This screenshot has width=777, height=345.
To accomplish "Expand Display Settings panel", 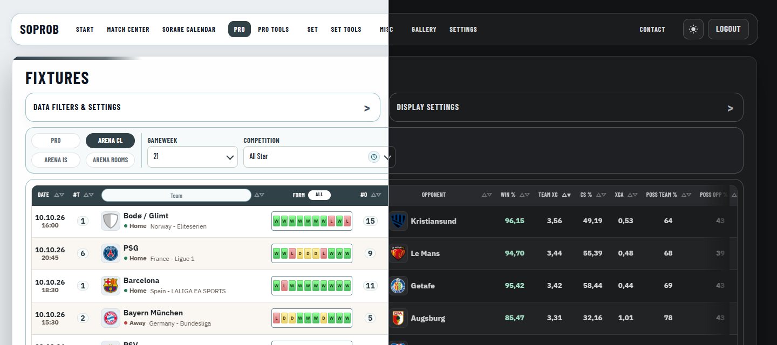I will (x=566, y=107).
